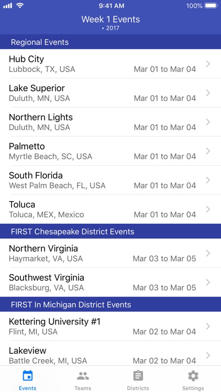Screen dimensions: 221x392
Task: Tap the Teams people icon
Action: 83,375
